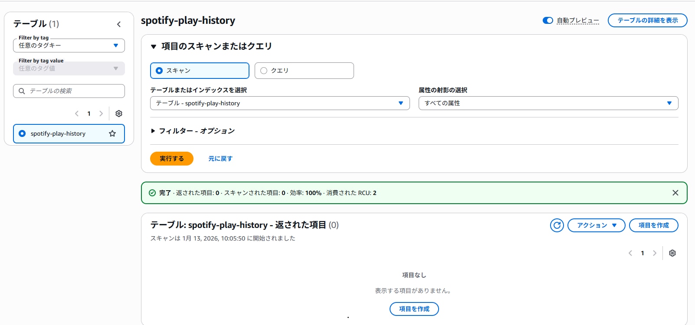
Task: Go to next page of returned items
Action: pyautogui.click(x=655, y=253)
